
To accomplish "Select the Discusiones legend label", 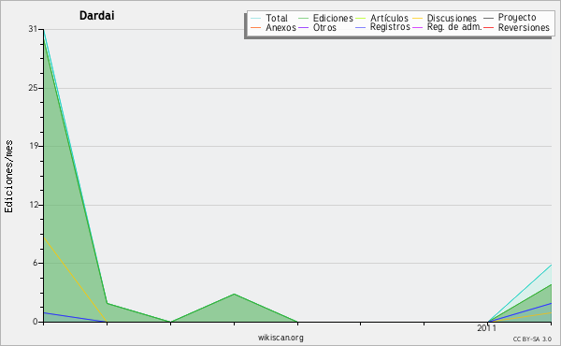I will [452, 18].
